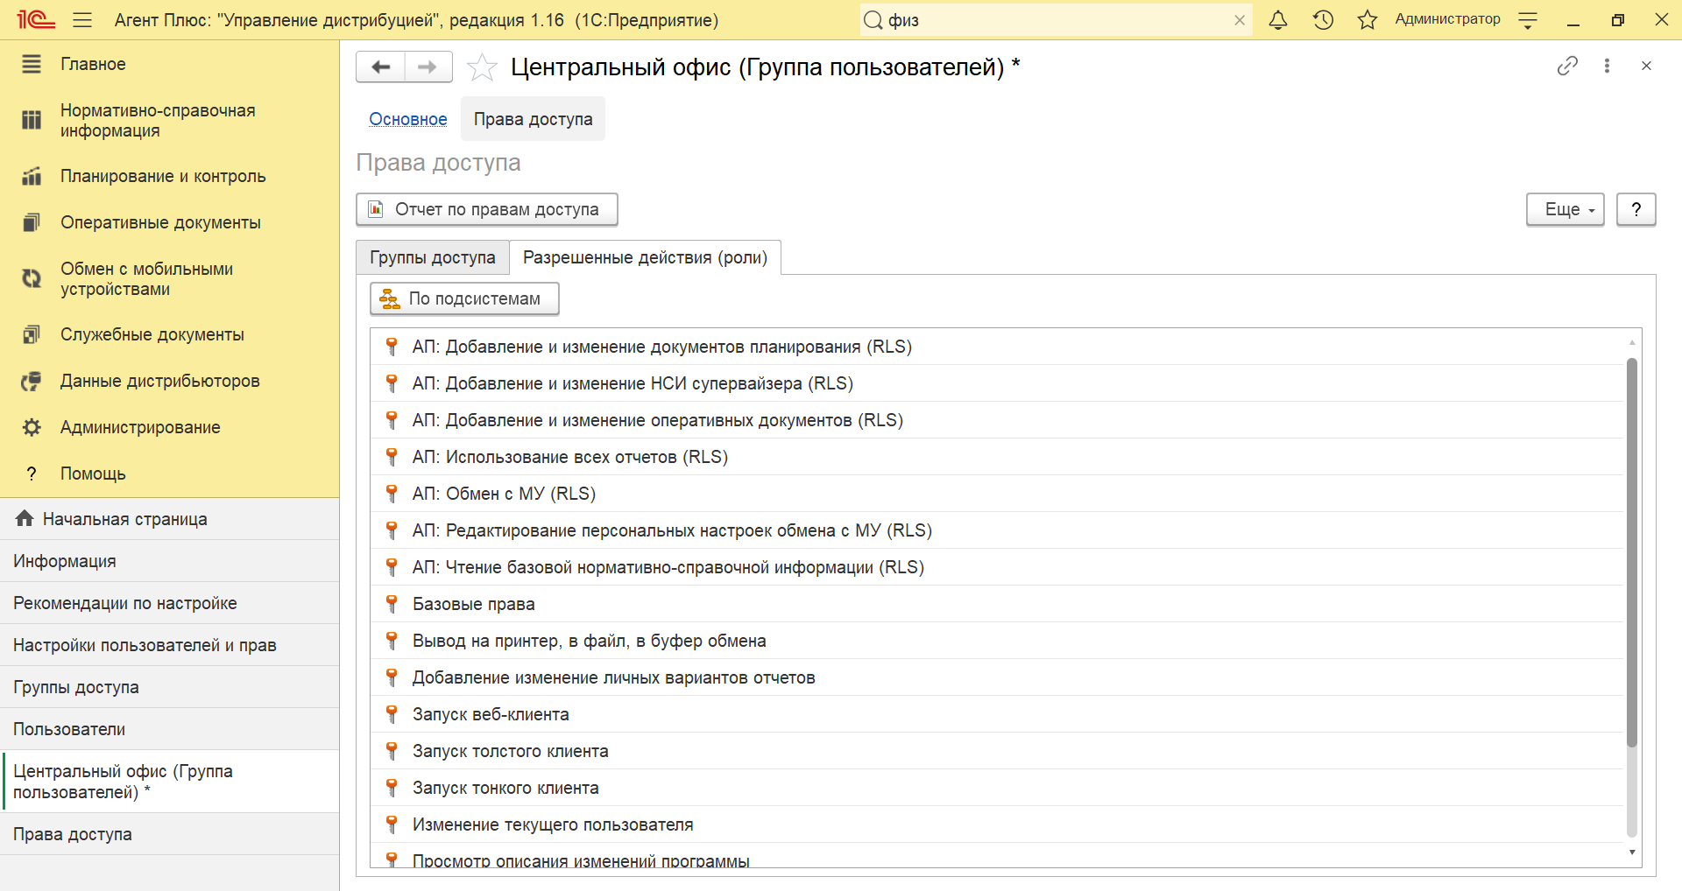Open the three-dot form menu
Screen dimensions: 1682x891
point(1607,66)
